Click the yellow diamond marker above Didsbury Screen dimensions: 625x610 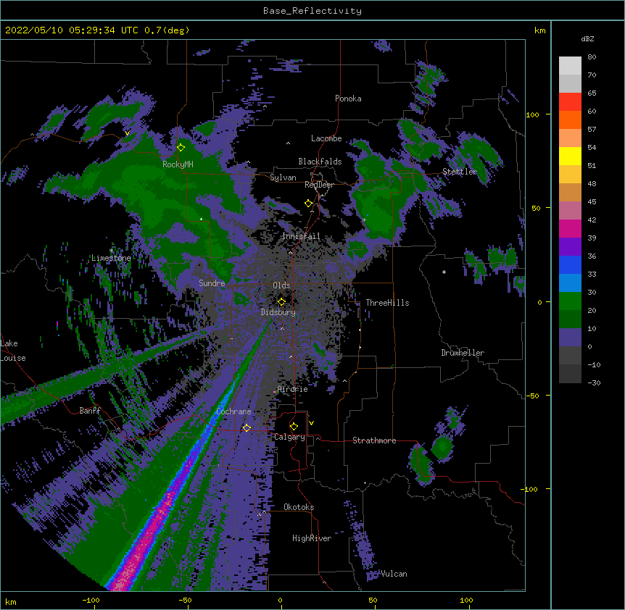(x=281, y=301)
